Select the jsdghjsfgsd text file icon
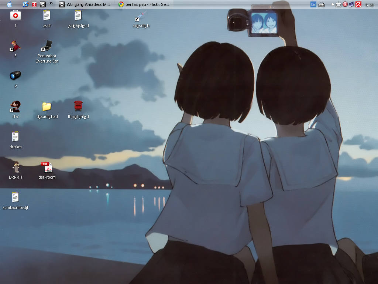The width and height of the screenshot is (378, 284). tap(78, 16)
